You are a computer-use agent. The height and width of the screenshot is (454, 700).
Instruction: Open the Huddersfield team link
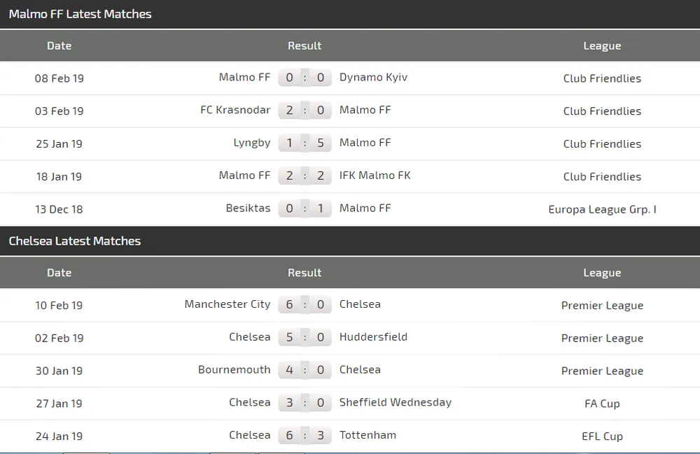coord(373,337)
